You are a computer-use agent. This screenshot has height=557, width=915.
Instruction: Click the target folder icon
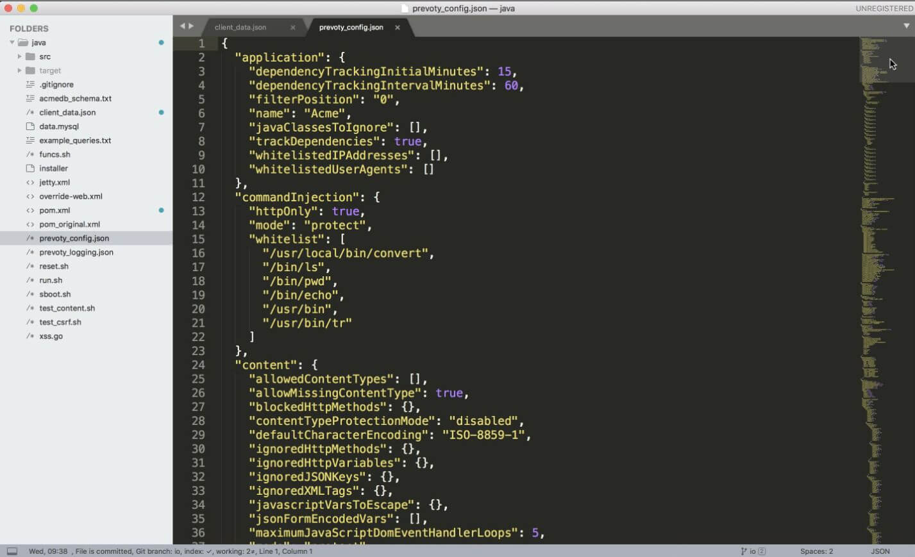coord(30,71)
